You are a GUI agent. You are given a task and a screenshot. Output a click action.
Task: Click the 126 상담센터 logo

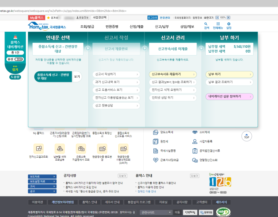tap(220, 182)
